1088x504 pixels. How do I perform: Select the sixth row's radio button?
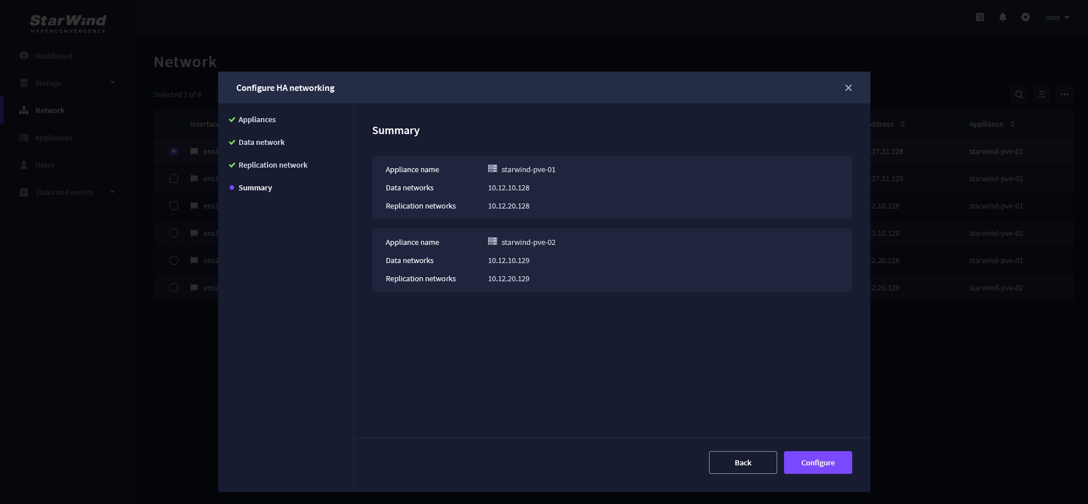[x=174, y=288]
